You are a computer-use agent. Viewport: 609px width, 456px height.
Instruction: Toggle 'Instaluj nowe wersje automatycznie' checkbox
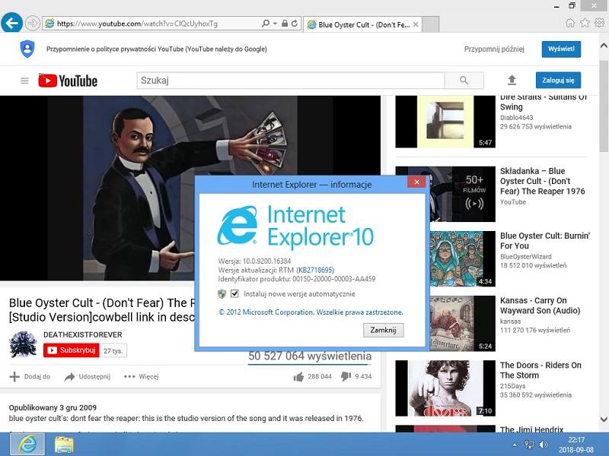[x=234, y=293]
